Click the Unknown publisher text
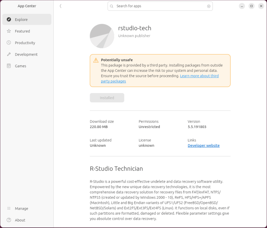 coord(134,36)
